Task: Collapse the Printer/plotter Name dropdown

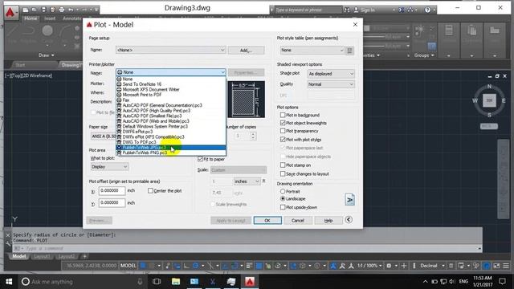Action: click(x=170, y=72)
